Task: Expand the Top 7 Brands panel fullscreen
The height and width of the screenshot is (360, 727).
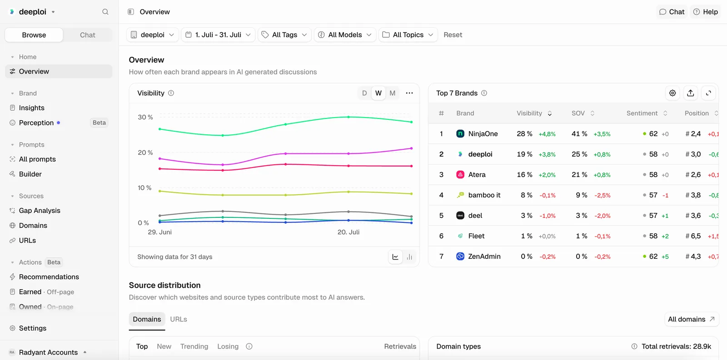Action: (x=708, y=93)
